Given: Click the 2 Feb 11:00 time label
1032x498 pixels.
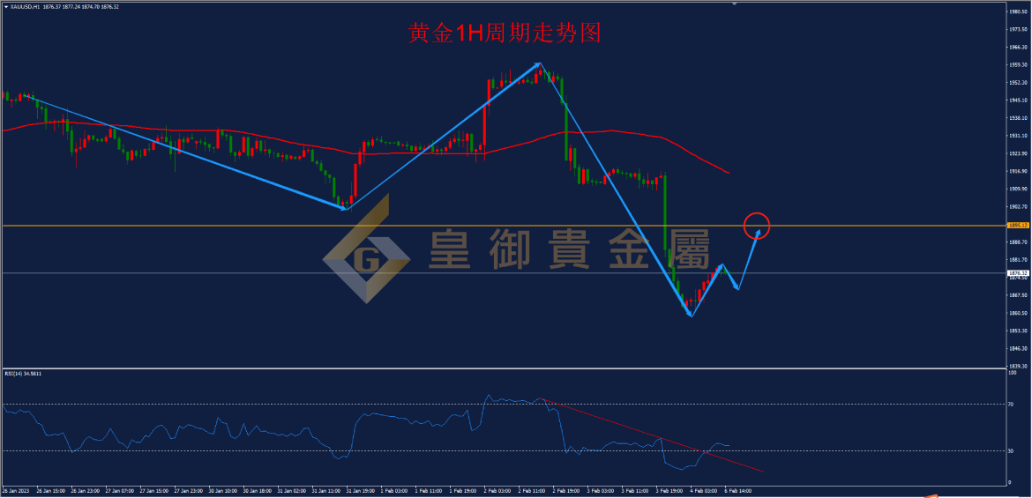Looking at the screenshot, I should [x=534, y=492].
